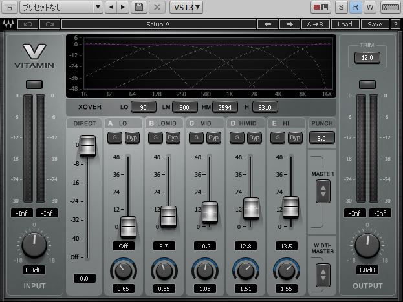The height and width of the screenshot is (302, 403).
Task: Click the XOVER HI field showing 9310
Action: 265,107
